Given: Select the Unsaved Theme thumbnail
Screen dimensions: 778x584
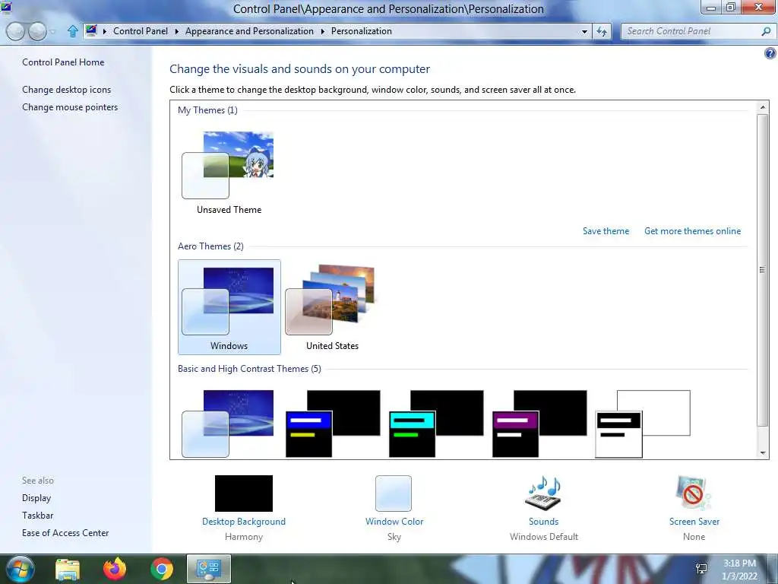Looking at the screenshot, I should tap(229, 173).
